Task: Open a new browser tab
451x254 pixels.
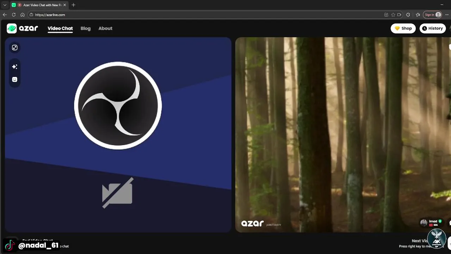Action: pos(73,5)
